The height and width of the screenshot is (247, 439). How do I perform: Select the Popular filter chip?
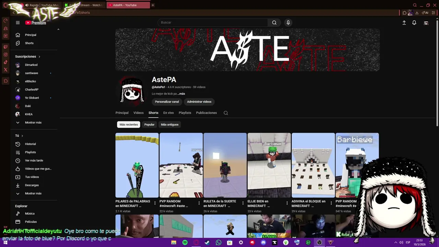pos(149,125)
